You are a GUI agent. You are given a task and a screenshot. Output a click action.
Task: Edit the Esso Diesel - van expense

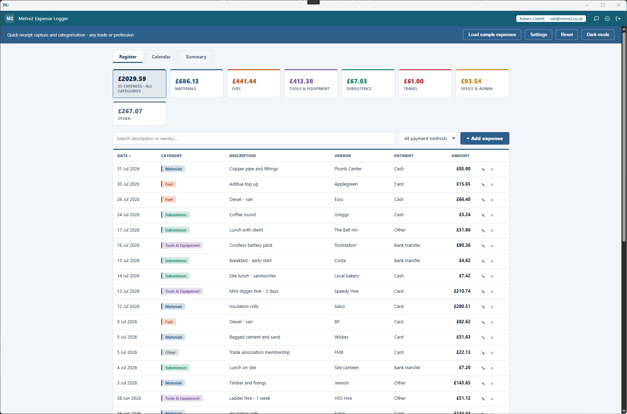click(483, 200)
